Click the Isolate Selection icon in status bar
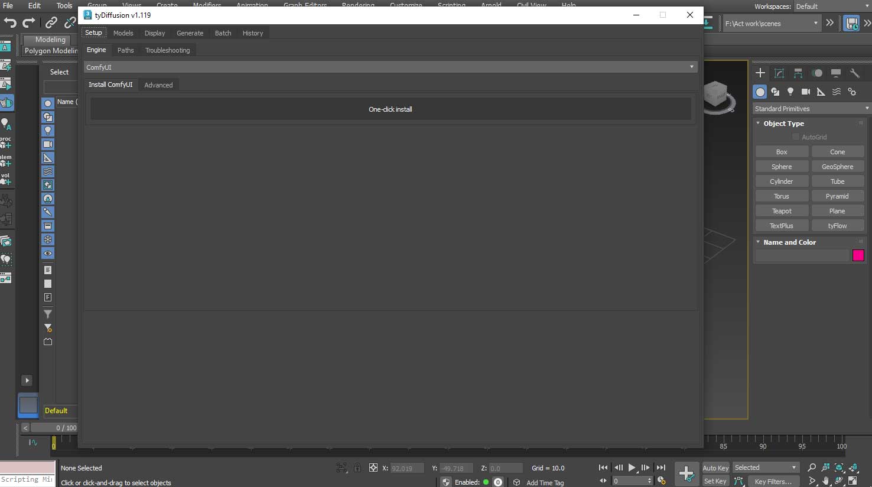The image size is (872, 487). [x=342, y=467]
